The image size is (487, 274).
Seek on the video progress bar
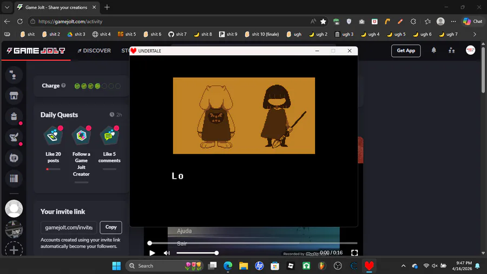253,243
